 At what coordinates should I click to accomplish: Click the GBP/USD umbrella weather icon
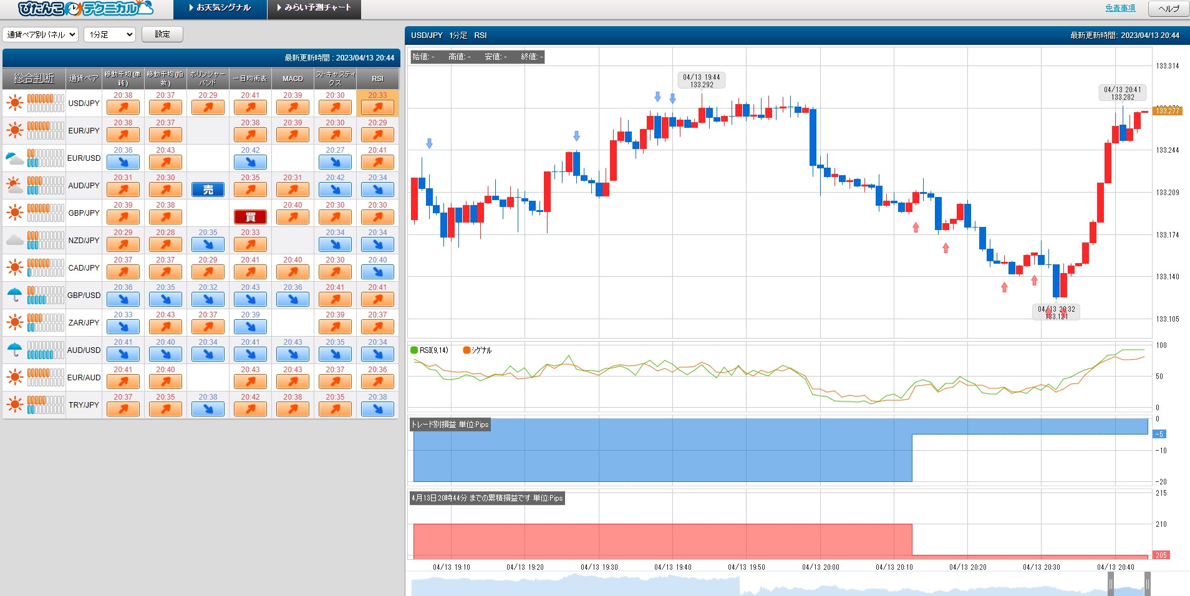[14, 295]
